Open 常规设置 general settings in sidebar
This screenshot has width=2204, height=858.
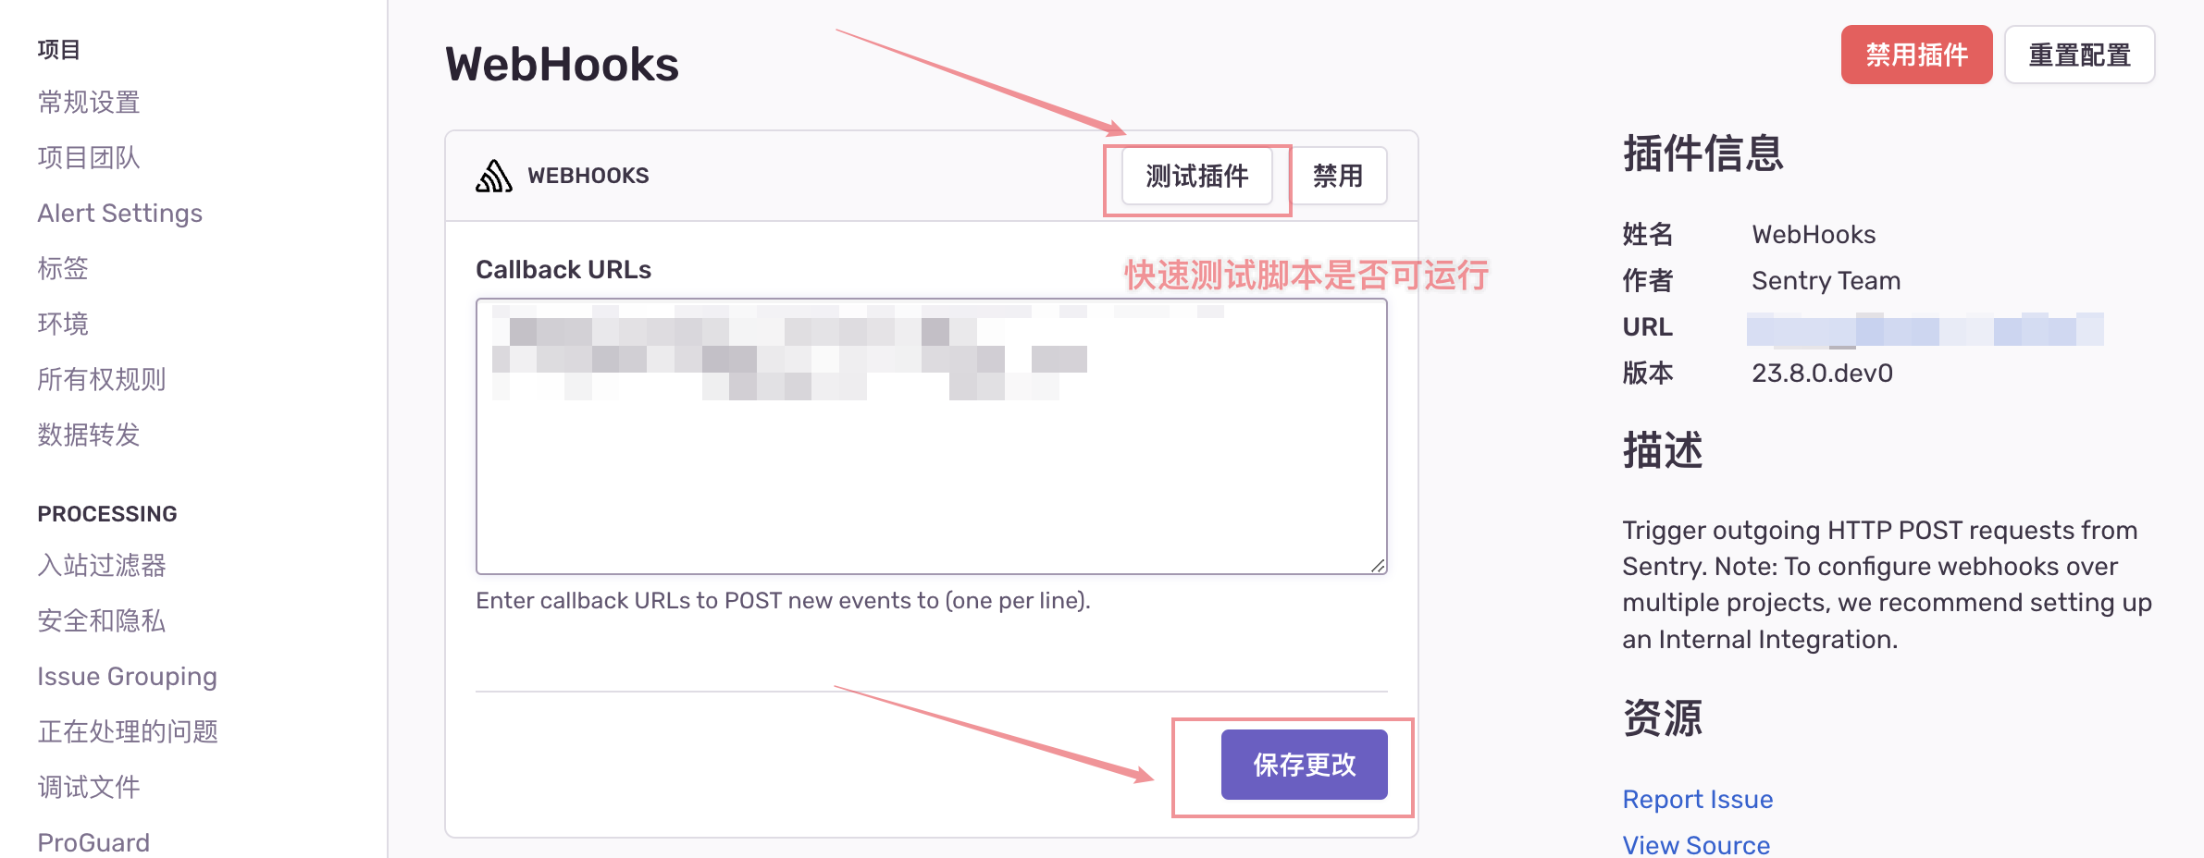point(89,102)
